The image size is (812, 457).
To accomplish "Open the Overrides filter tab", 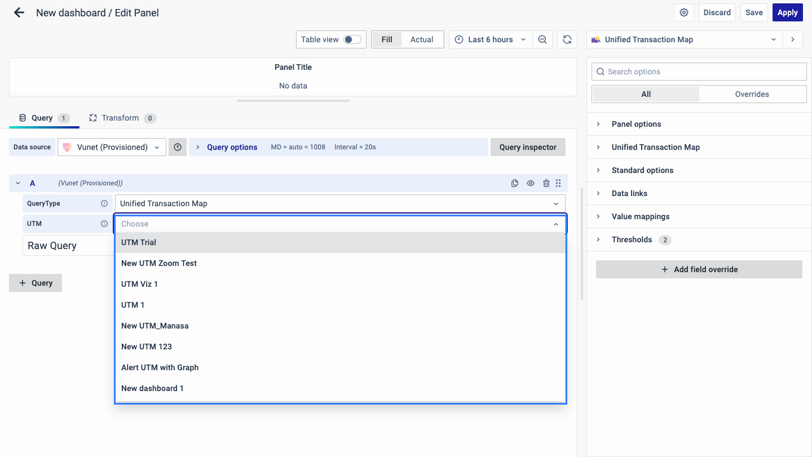I will [x=752, y=94].
